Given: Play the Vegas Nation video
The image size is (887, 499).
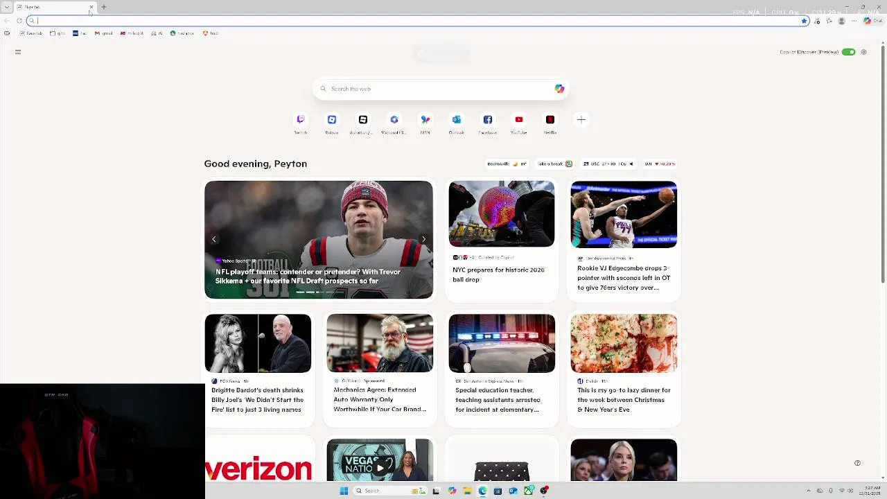Looking at the screenshot, I should click(x=380, y=468).
